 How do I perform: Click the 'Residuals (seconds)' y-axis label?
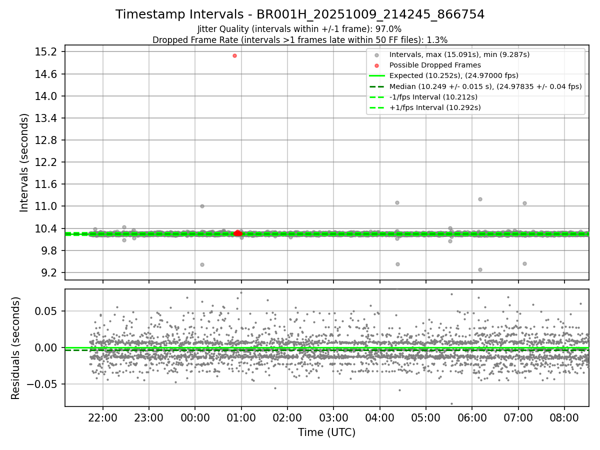click(x=15, y=348)
